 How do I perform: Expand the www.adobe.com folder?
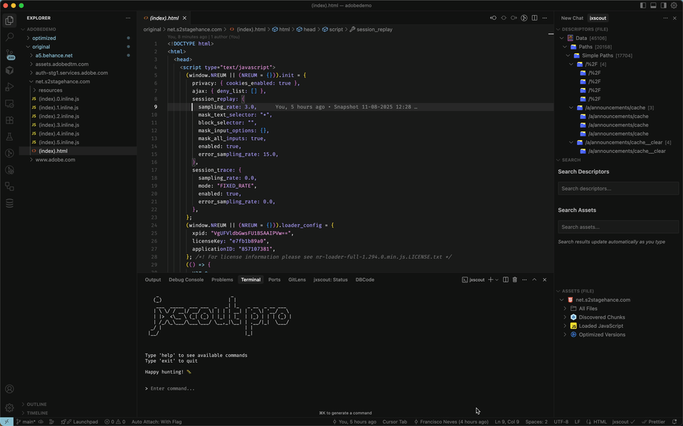click(x=55, y=159)
